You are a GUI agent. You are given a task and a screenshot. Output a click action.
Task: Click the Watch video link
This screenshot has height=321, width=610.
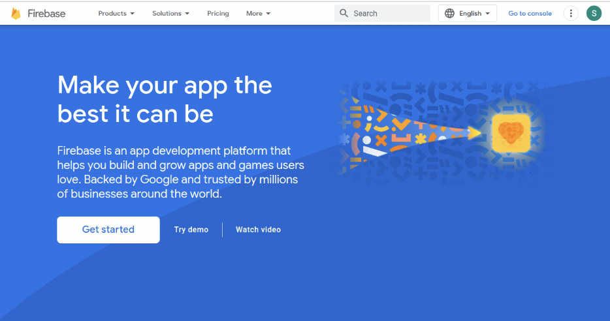coord(258,230)
